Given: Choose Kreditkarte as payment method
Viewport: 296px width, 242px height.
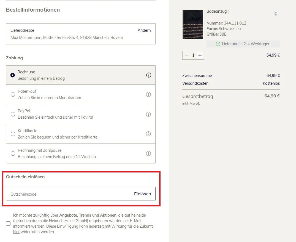Looking at the screenshot, I should (x=13, y=134).
